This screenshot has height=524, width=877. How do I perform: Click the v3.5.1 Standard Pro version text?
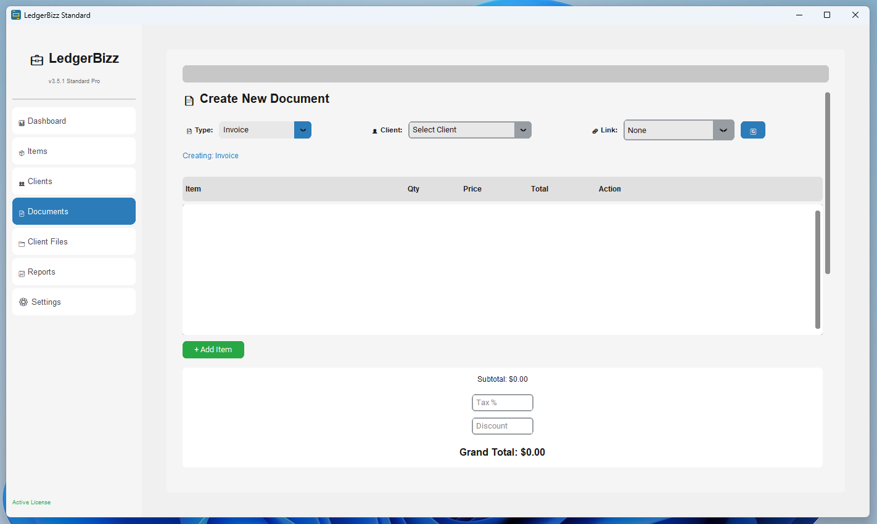[x=74, y=81]
